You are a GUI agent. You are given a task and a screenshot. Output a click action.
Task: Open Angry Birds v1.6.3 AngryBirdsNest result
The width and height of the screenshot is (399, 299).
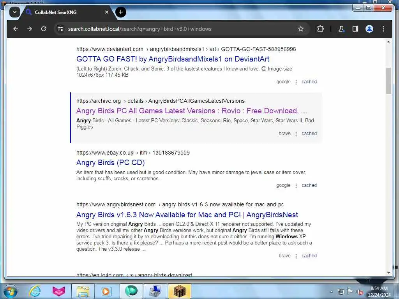pos(187,215)
